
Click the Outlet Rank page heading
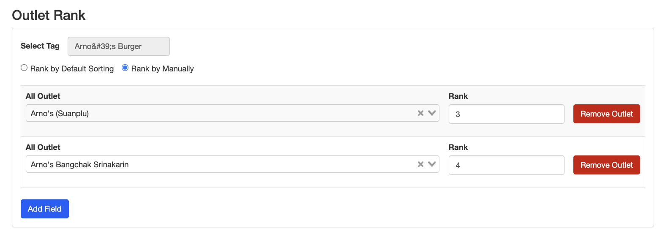point(49,15)
